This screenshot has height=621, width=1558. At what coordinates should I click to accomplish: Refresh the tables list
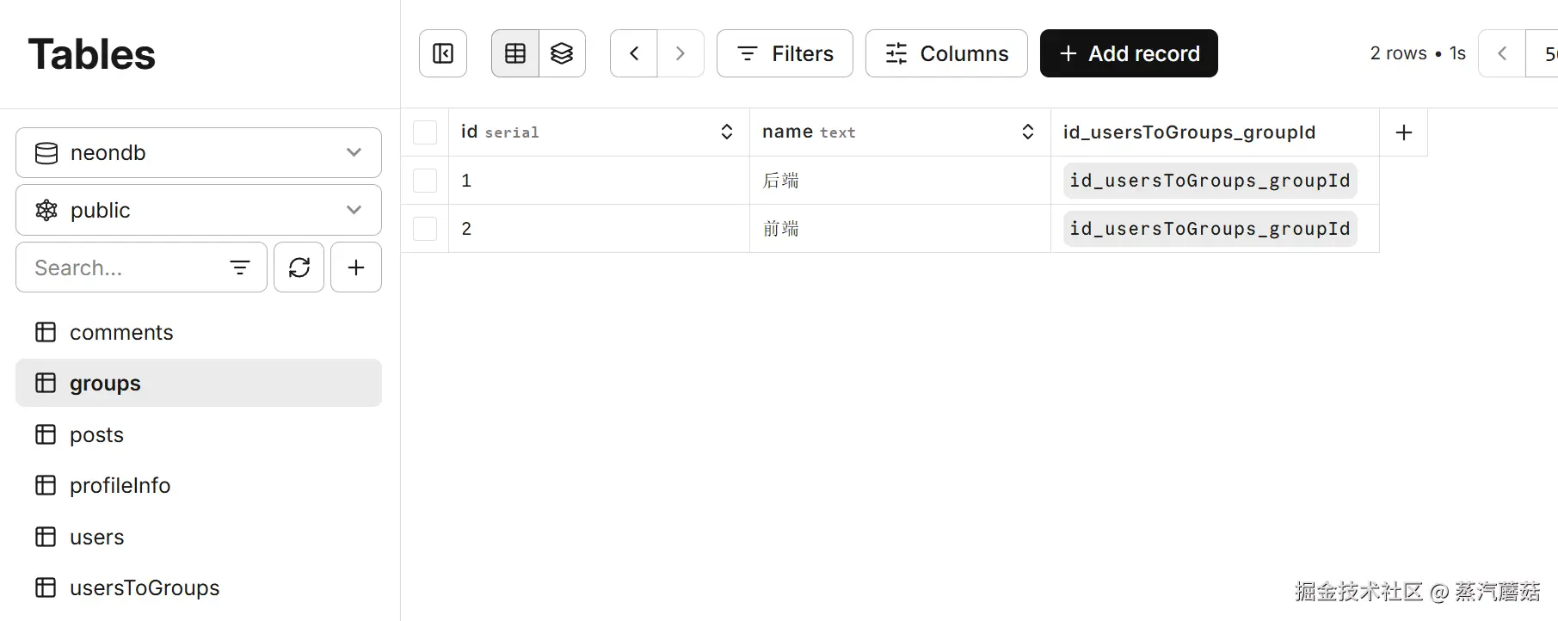pos(299,267)
